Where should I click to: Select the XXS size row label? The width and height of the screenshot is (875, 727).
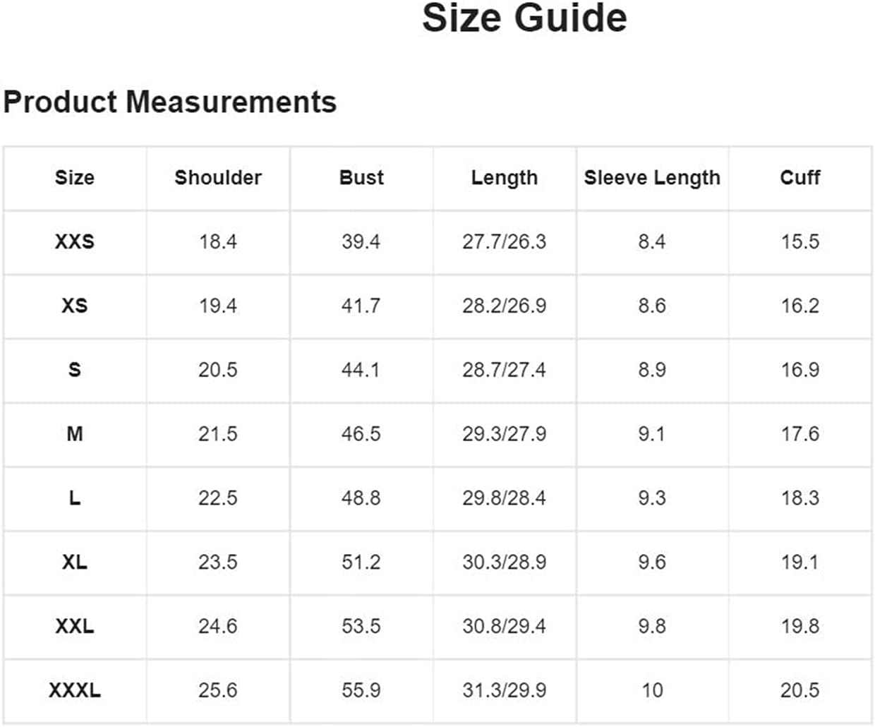(74, 242)
